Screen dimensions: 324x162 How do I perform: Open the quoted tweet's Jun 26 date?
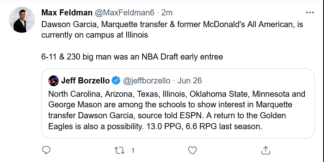coord(190,80)
